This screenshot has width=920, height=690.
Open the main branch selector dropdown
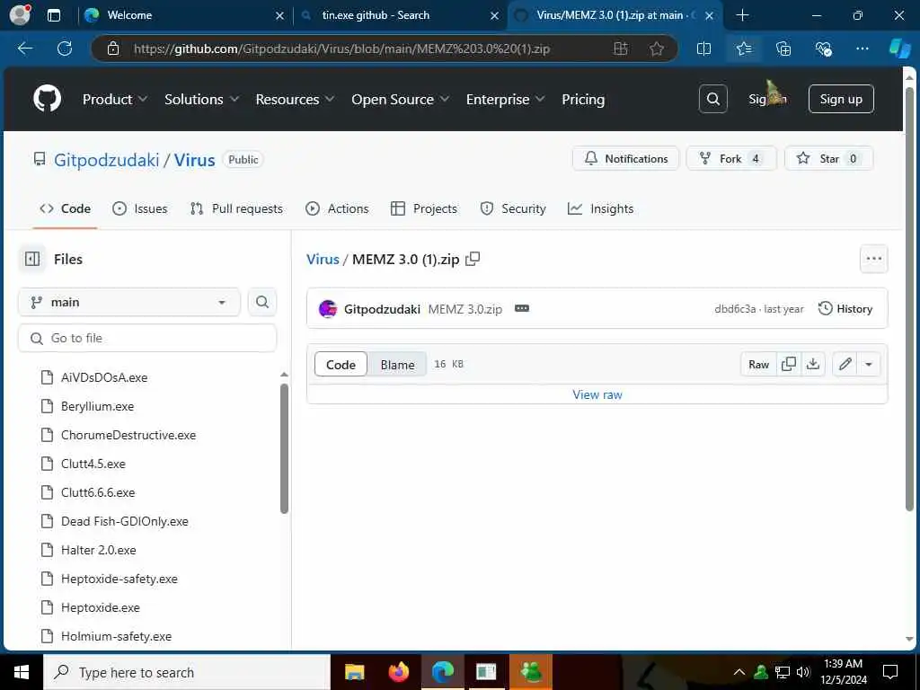coord(129,302)
